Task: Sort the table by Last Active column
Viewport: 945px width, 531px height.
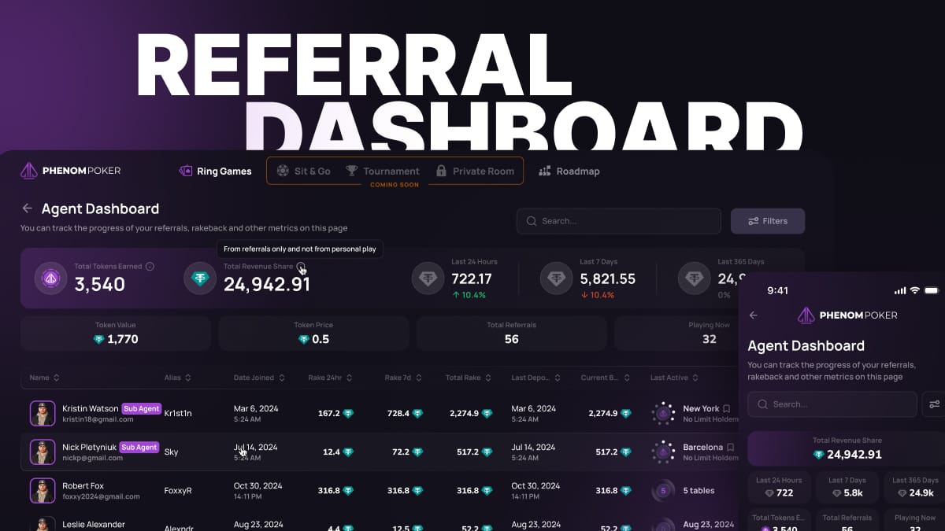Action: point(674,378)
